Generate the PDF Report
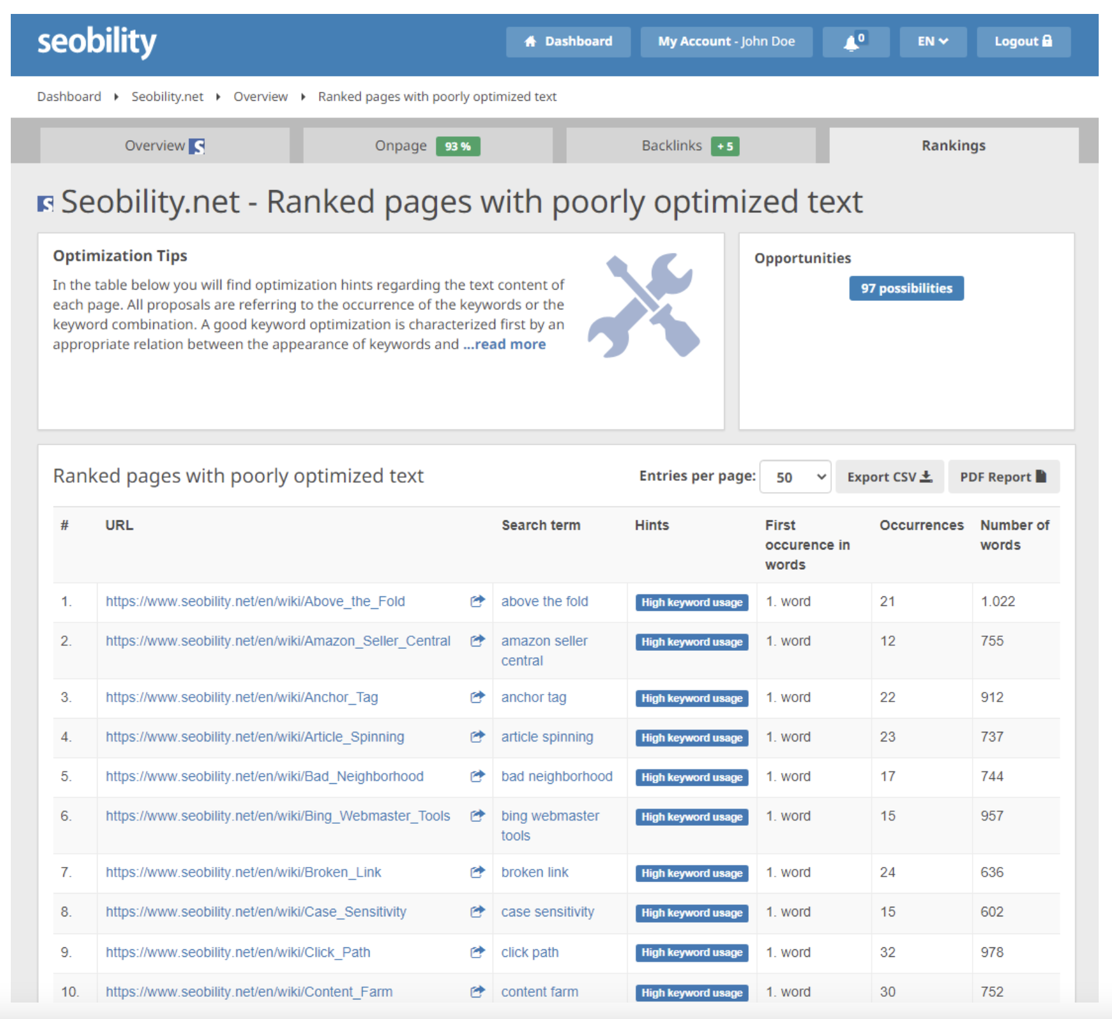This screenshot has width=1112, height=1019. [1004, 477]
